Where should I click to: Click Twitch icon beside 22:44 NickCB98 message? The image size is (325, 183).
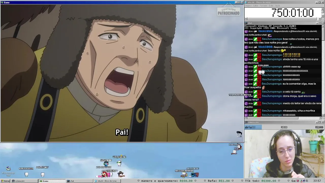point(246,31)
